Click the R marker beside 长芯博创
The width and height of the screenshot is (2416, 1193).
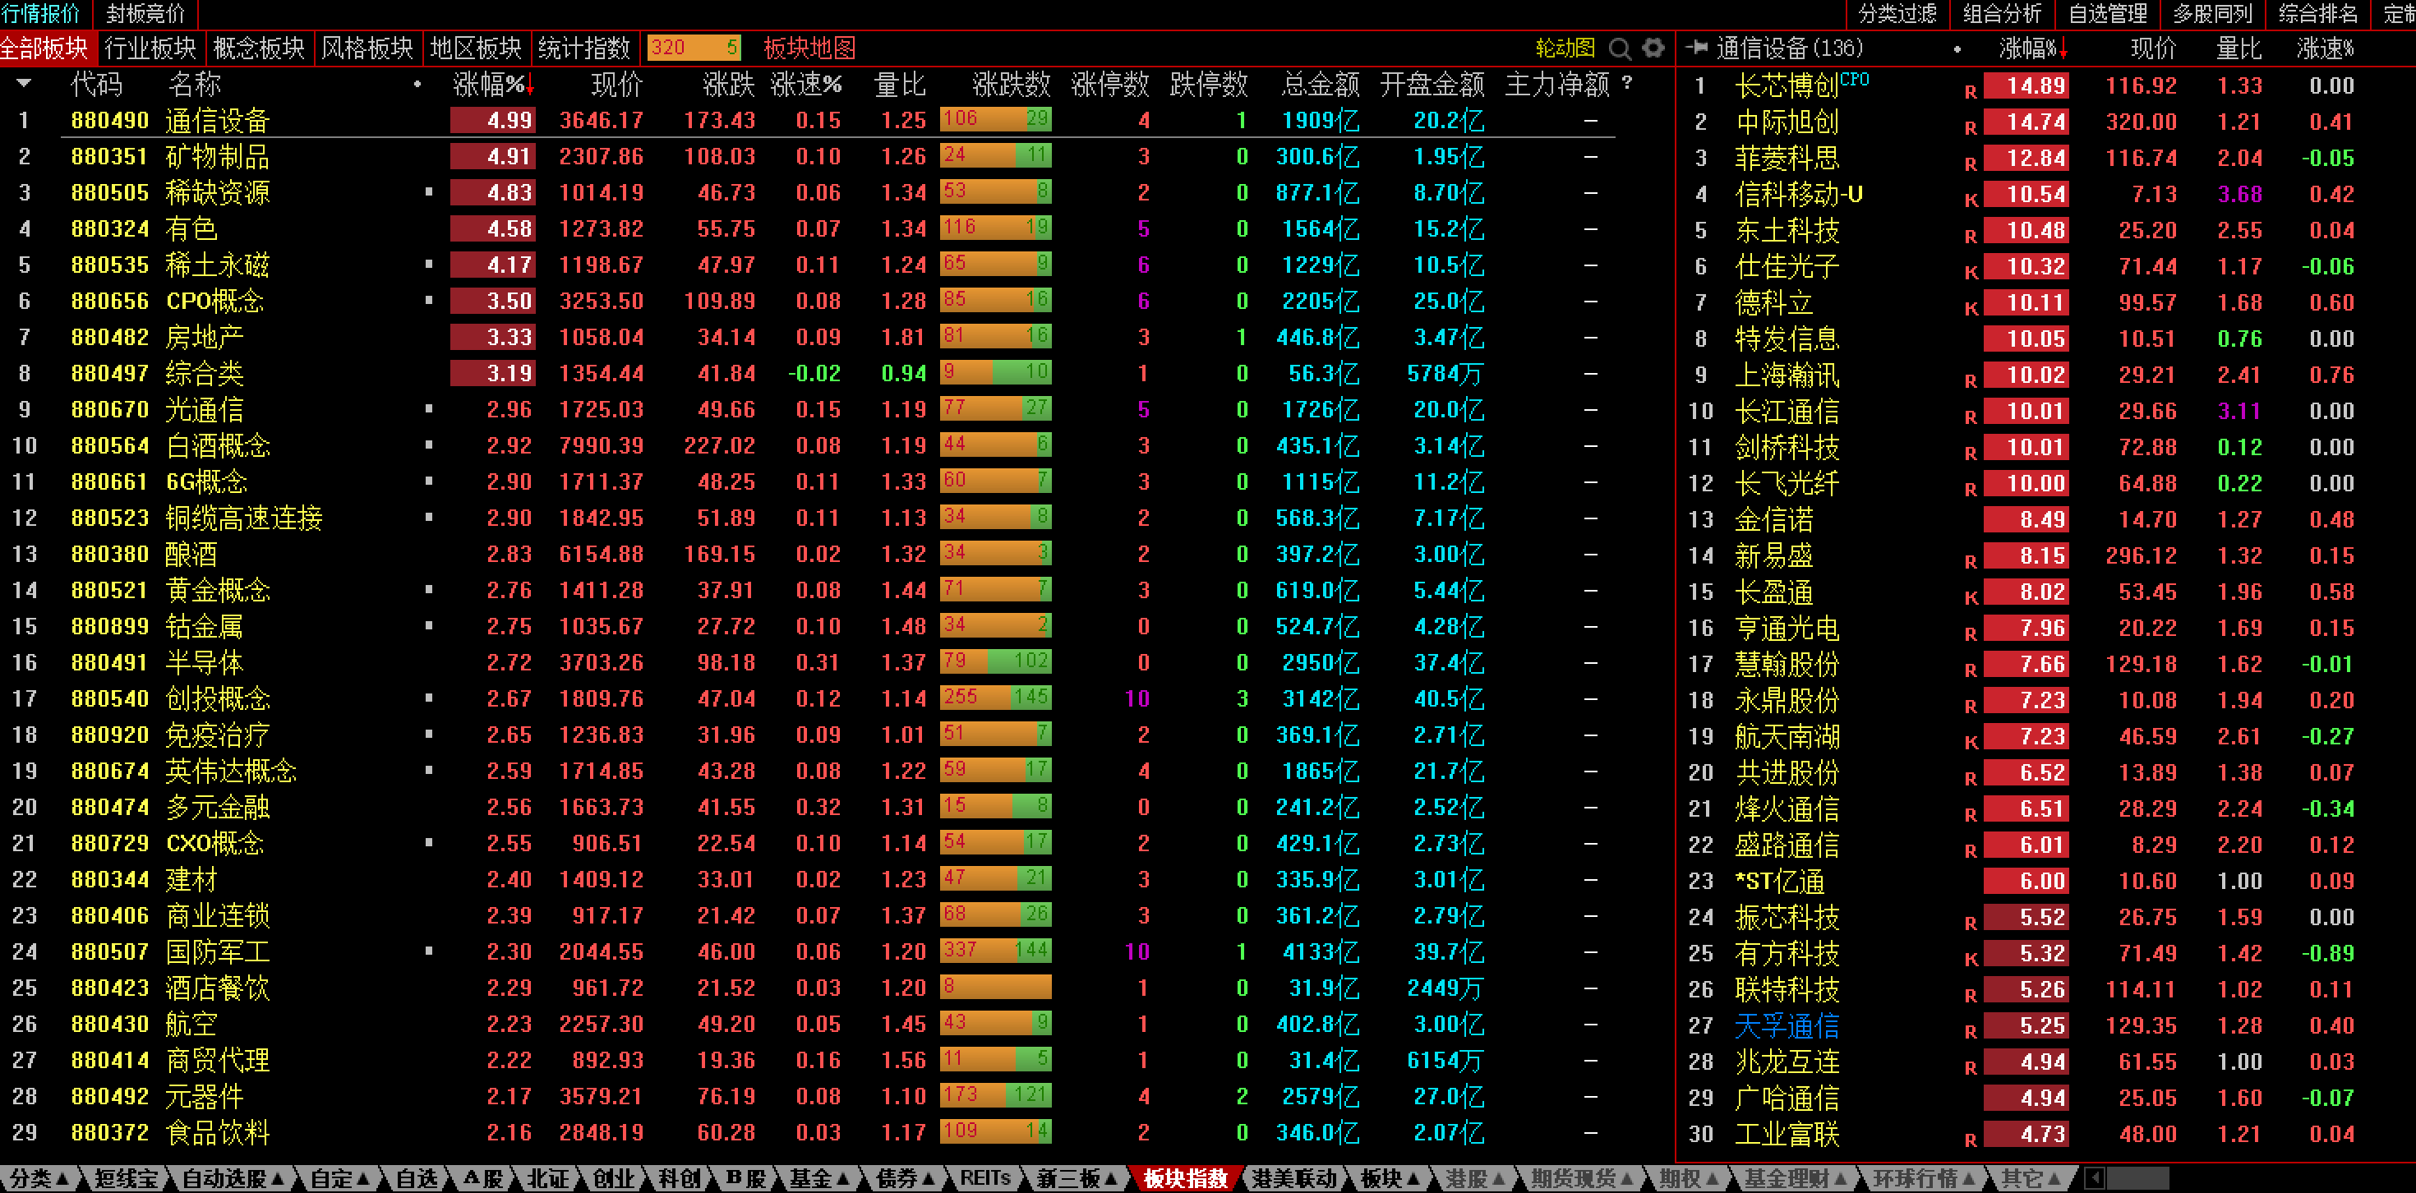click(x=1971, y=92)
